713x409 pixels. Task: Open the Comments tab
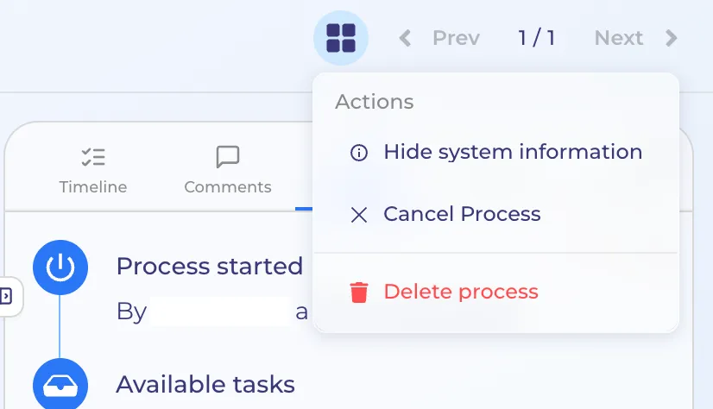228,171
